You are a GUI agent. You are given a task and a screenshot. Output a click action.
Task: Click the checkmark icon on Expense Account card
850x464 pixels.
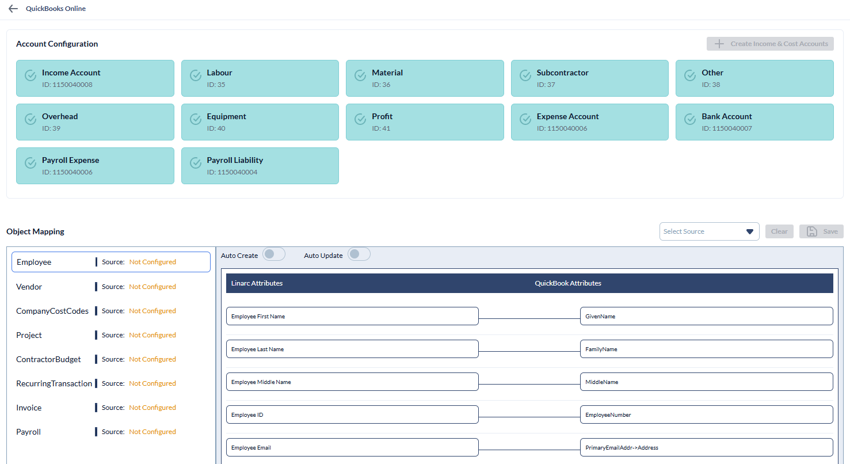pyautogui.click(x=525, y=119)
